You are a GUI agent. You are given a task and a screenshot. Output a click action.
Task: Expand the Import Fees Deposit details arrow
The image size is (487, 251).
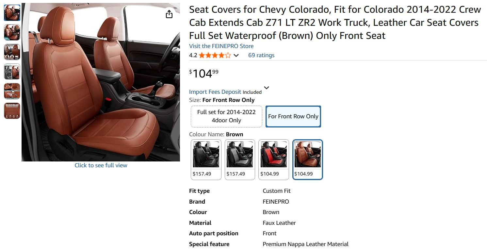[x=267, y=88]
